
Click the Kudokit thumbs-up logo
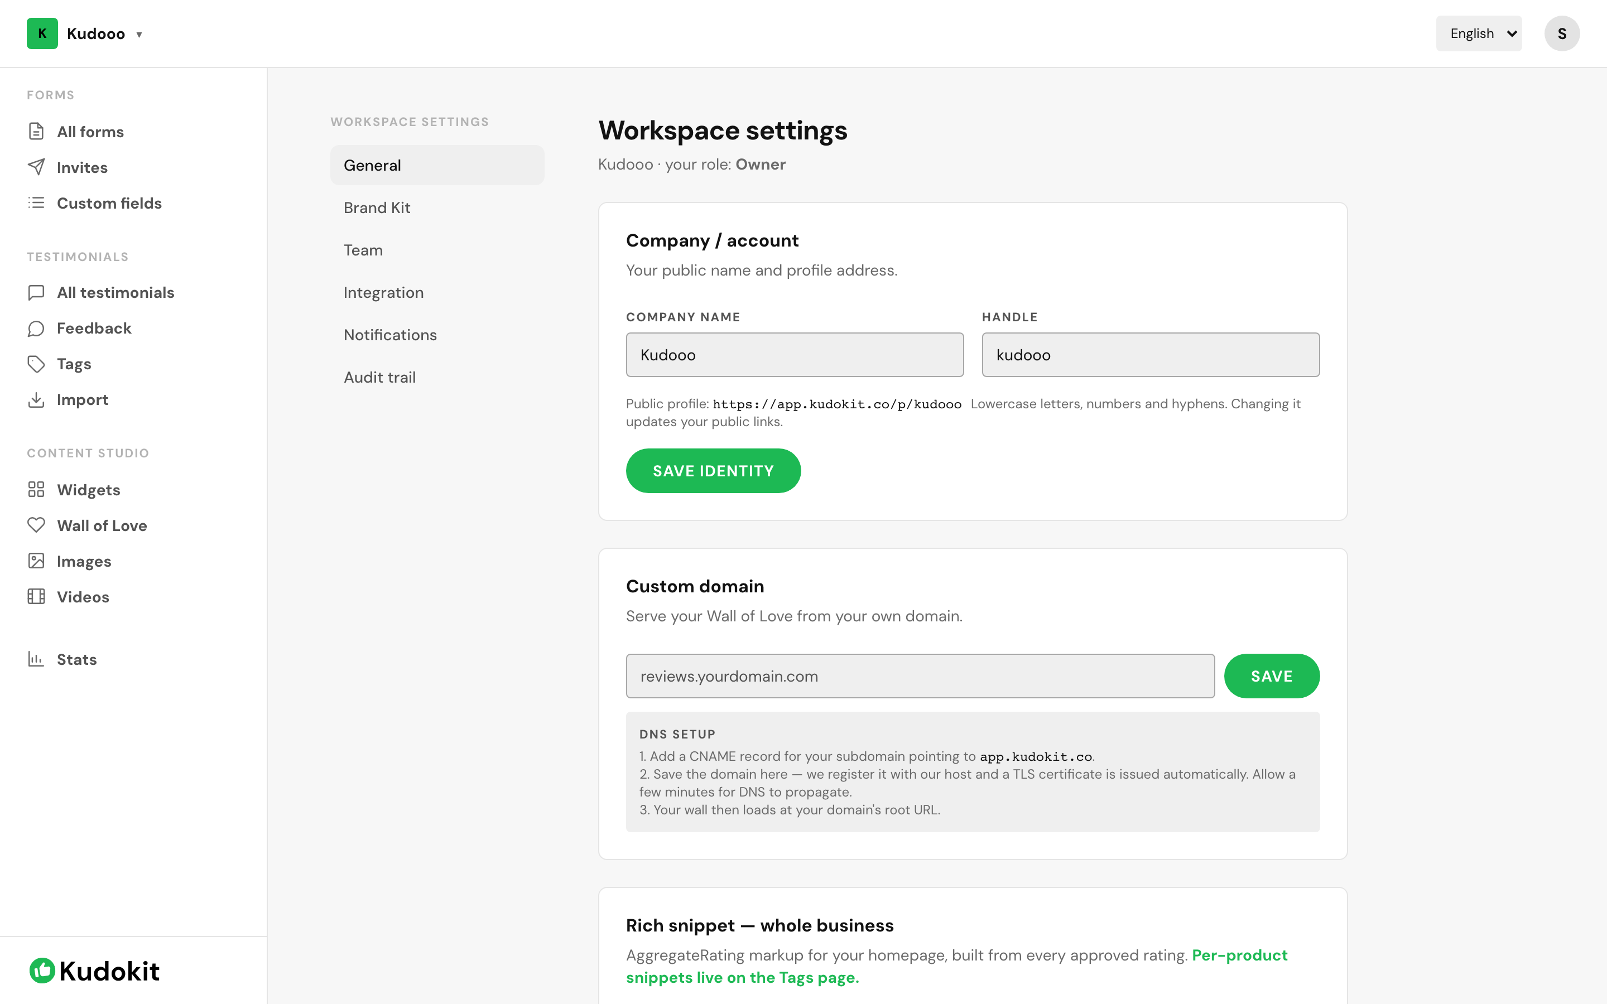pyautogui.click(x=42, y=971)
